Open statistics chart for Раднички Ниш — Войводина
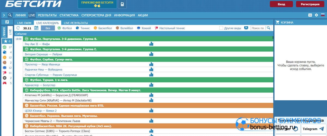 point(151,70)
